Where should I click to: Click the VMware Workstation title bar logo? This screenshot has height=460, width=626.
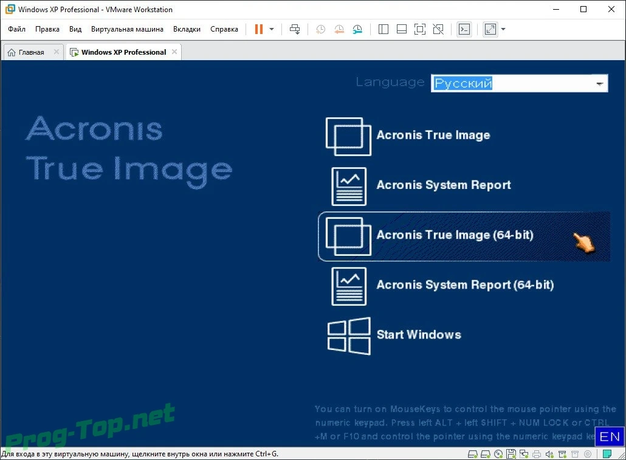(10, 9)
